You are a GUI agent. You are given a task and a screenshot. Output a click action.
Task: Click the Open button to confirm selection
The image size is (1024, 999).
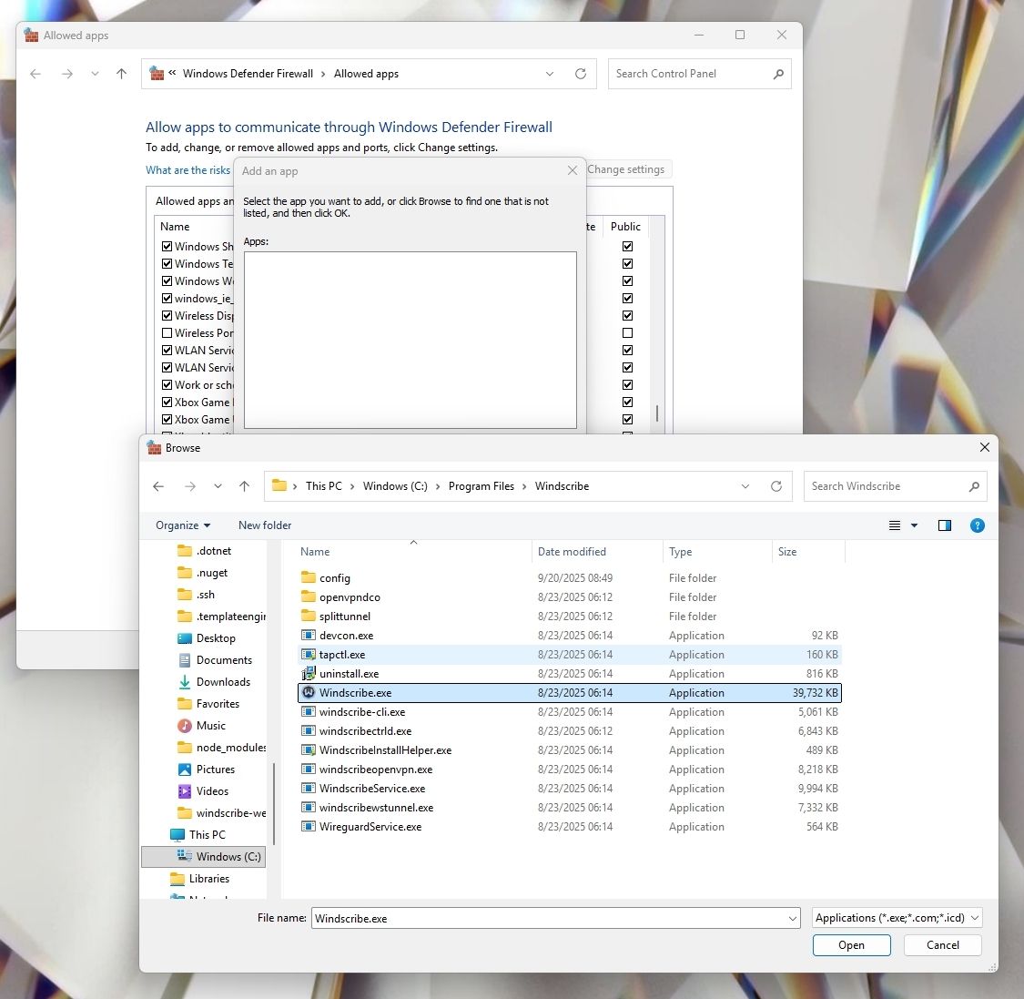tap(851, 945)
